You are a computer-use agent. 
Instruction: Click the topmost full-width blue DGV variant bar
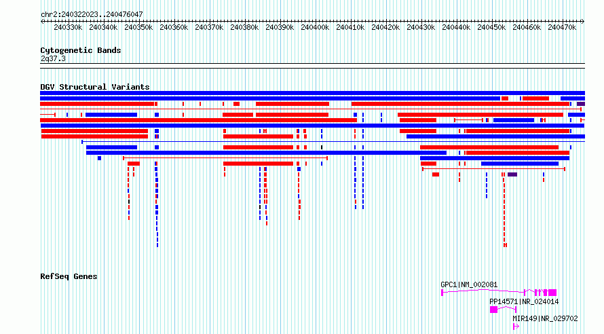312,93
